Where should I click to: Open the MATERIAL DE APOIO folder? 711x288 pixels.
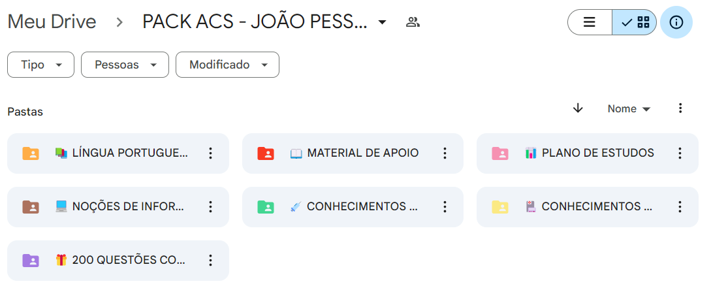(362, 153)
